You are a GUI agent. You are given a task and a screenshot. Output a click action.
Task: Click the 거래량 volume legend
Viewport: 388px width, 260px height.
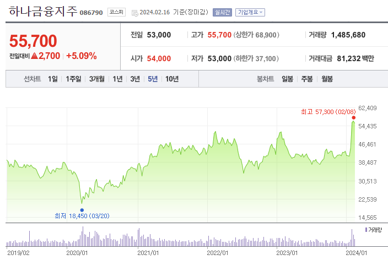pyautogui.click(x=374, y=230)
